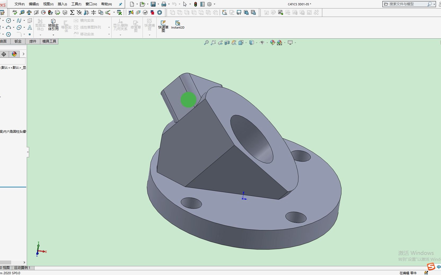Open the Display Style dropdown arrow
The height and width of the screenshot is (275, 441).
click(x=256, y=43)
